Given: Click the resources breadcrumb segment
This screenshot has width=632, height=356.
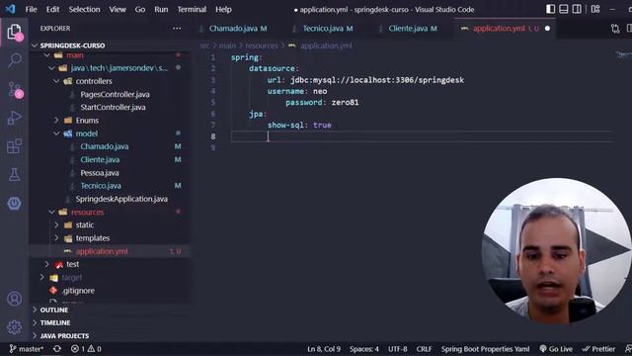Looking at the screenshot, I should click(x=261, y=45).
